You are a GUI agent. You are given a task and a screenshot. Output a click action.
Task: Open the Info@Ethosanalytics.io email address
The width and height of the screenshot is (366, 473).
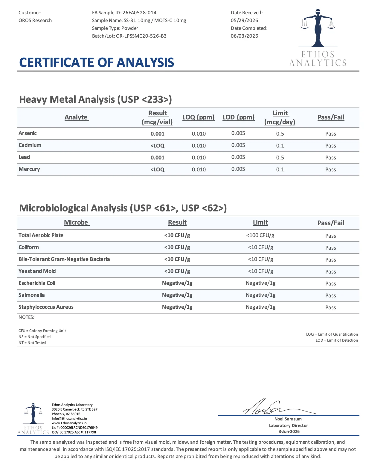tap(69, 418)
